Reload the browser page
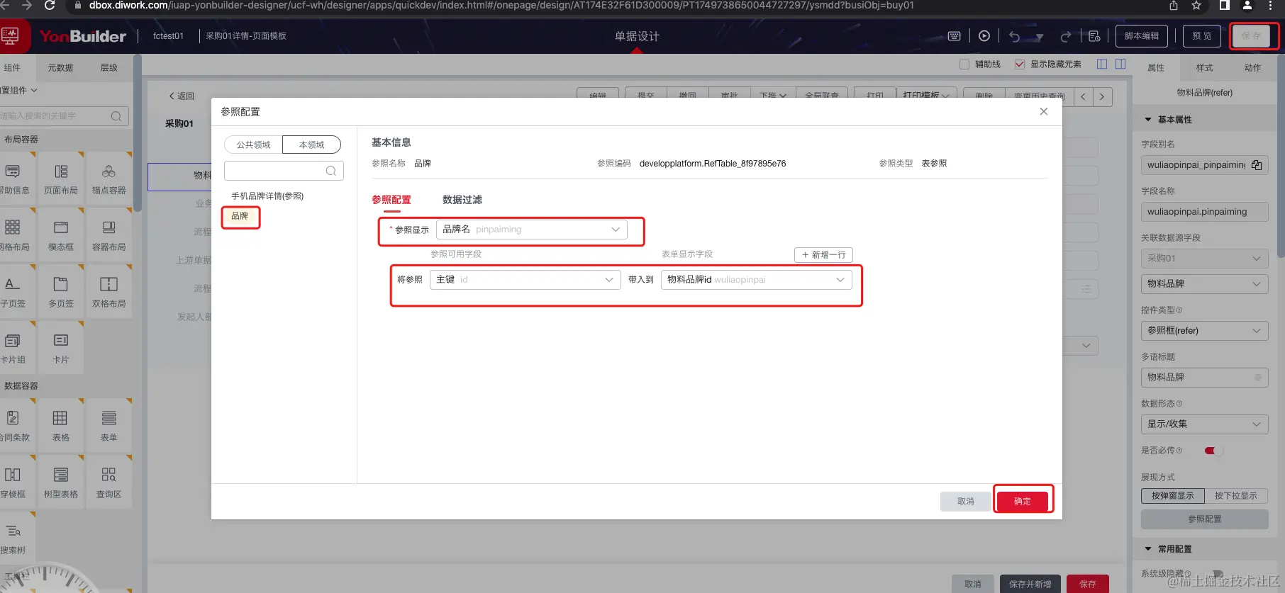 pos(50,6)
